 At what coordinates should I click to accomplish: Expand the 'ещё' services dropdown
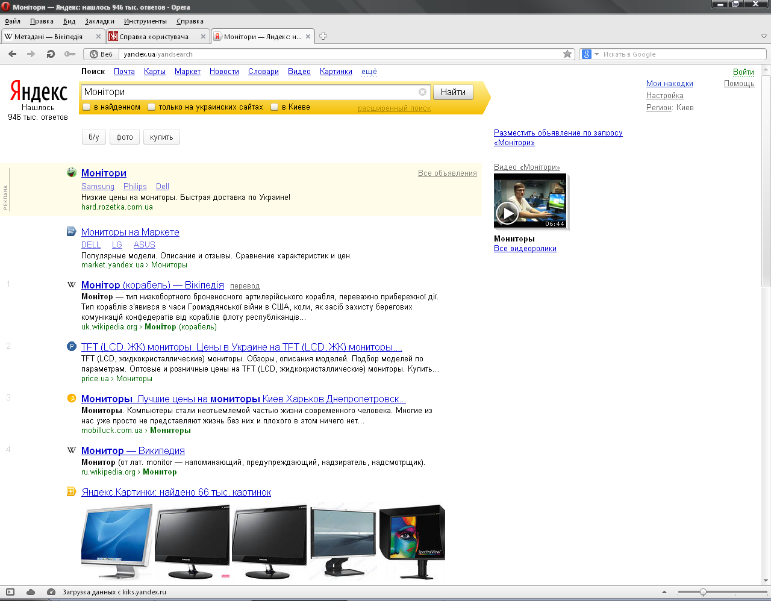click(x=369, y=72)
